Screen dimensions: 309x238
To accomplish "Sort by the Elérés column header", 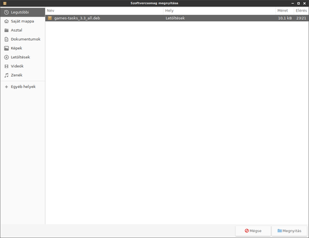I will (301, 10).
